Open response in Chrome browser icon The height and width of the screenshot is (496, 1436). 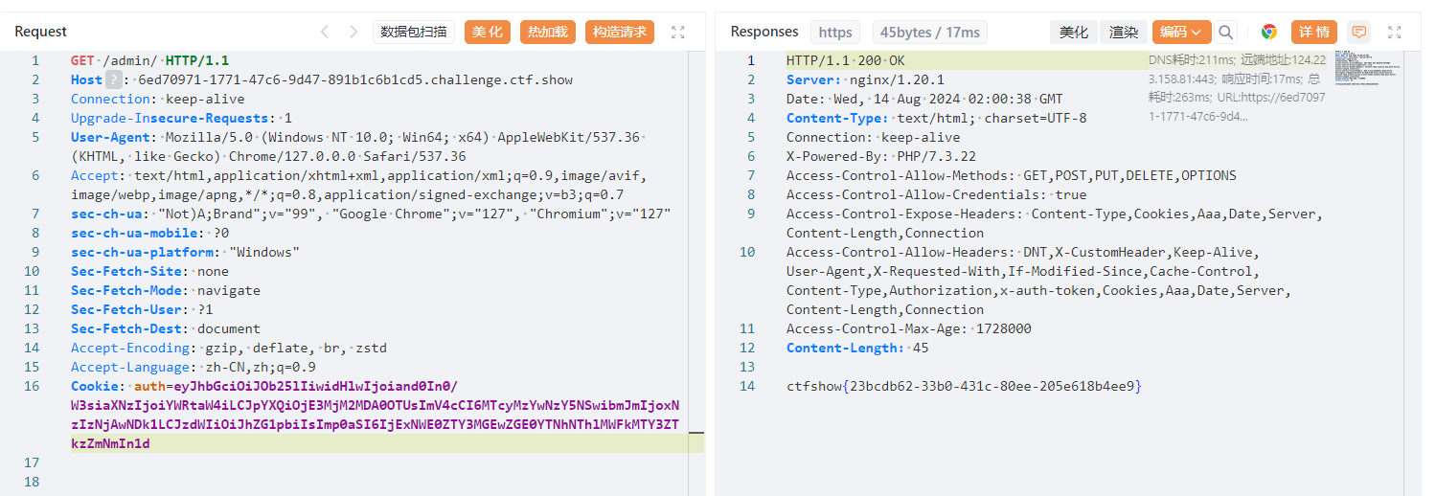tap(1269, 32)
